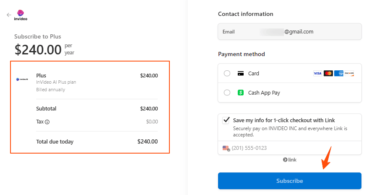This screenshot has width=369, height=195.
Task: Click the Total due today amount
Action: coord(148,142)
